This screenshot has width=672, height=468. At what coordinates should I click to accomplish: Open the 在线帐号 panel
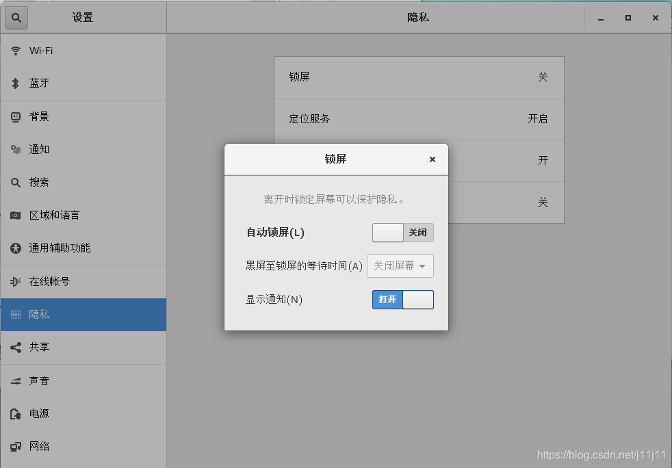click(83, 282)
